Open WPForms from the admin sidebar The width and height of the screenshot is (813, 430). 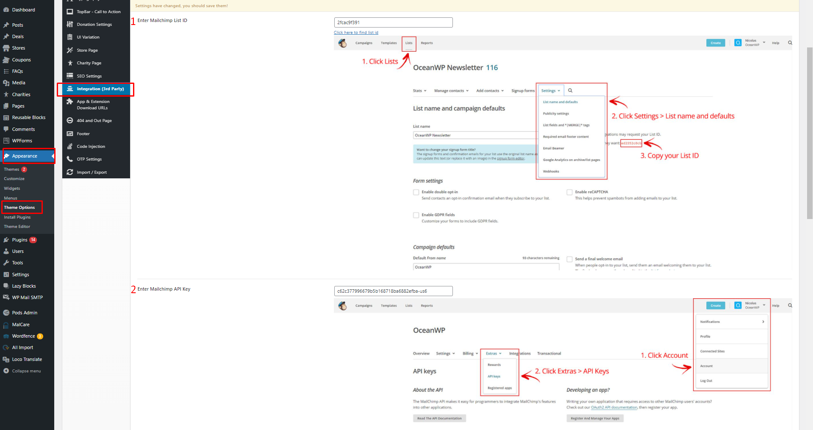[21, 140]
